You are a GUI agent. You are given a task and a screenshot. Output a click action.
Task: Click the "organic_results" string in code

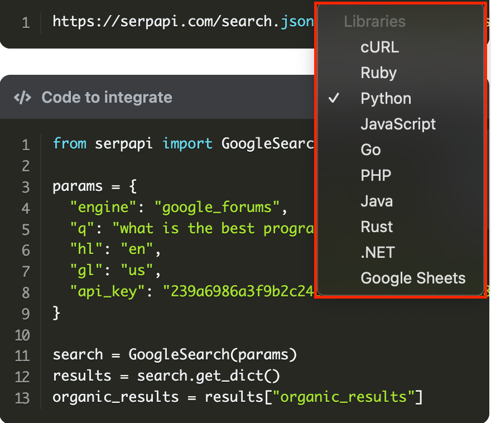343,397
